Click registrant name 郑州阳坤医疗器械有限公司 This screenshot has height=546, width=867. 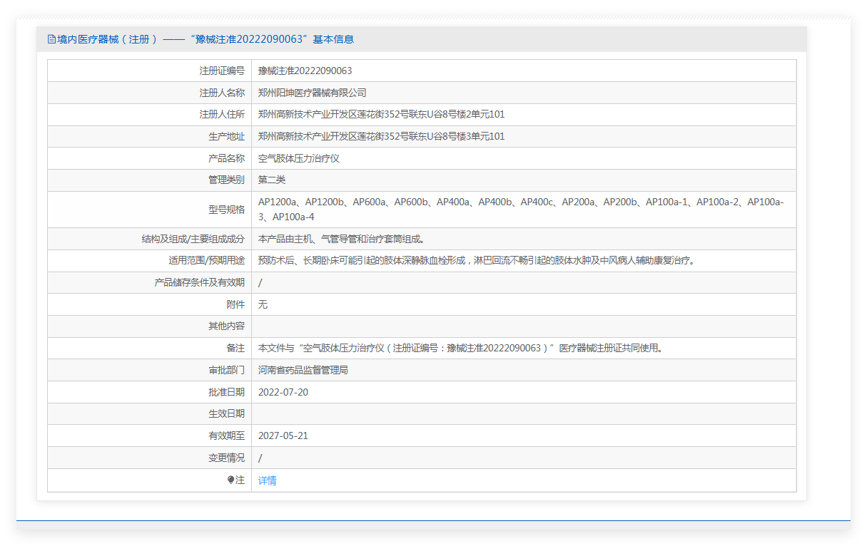click(312, 93)
